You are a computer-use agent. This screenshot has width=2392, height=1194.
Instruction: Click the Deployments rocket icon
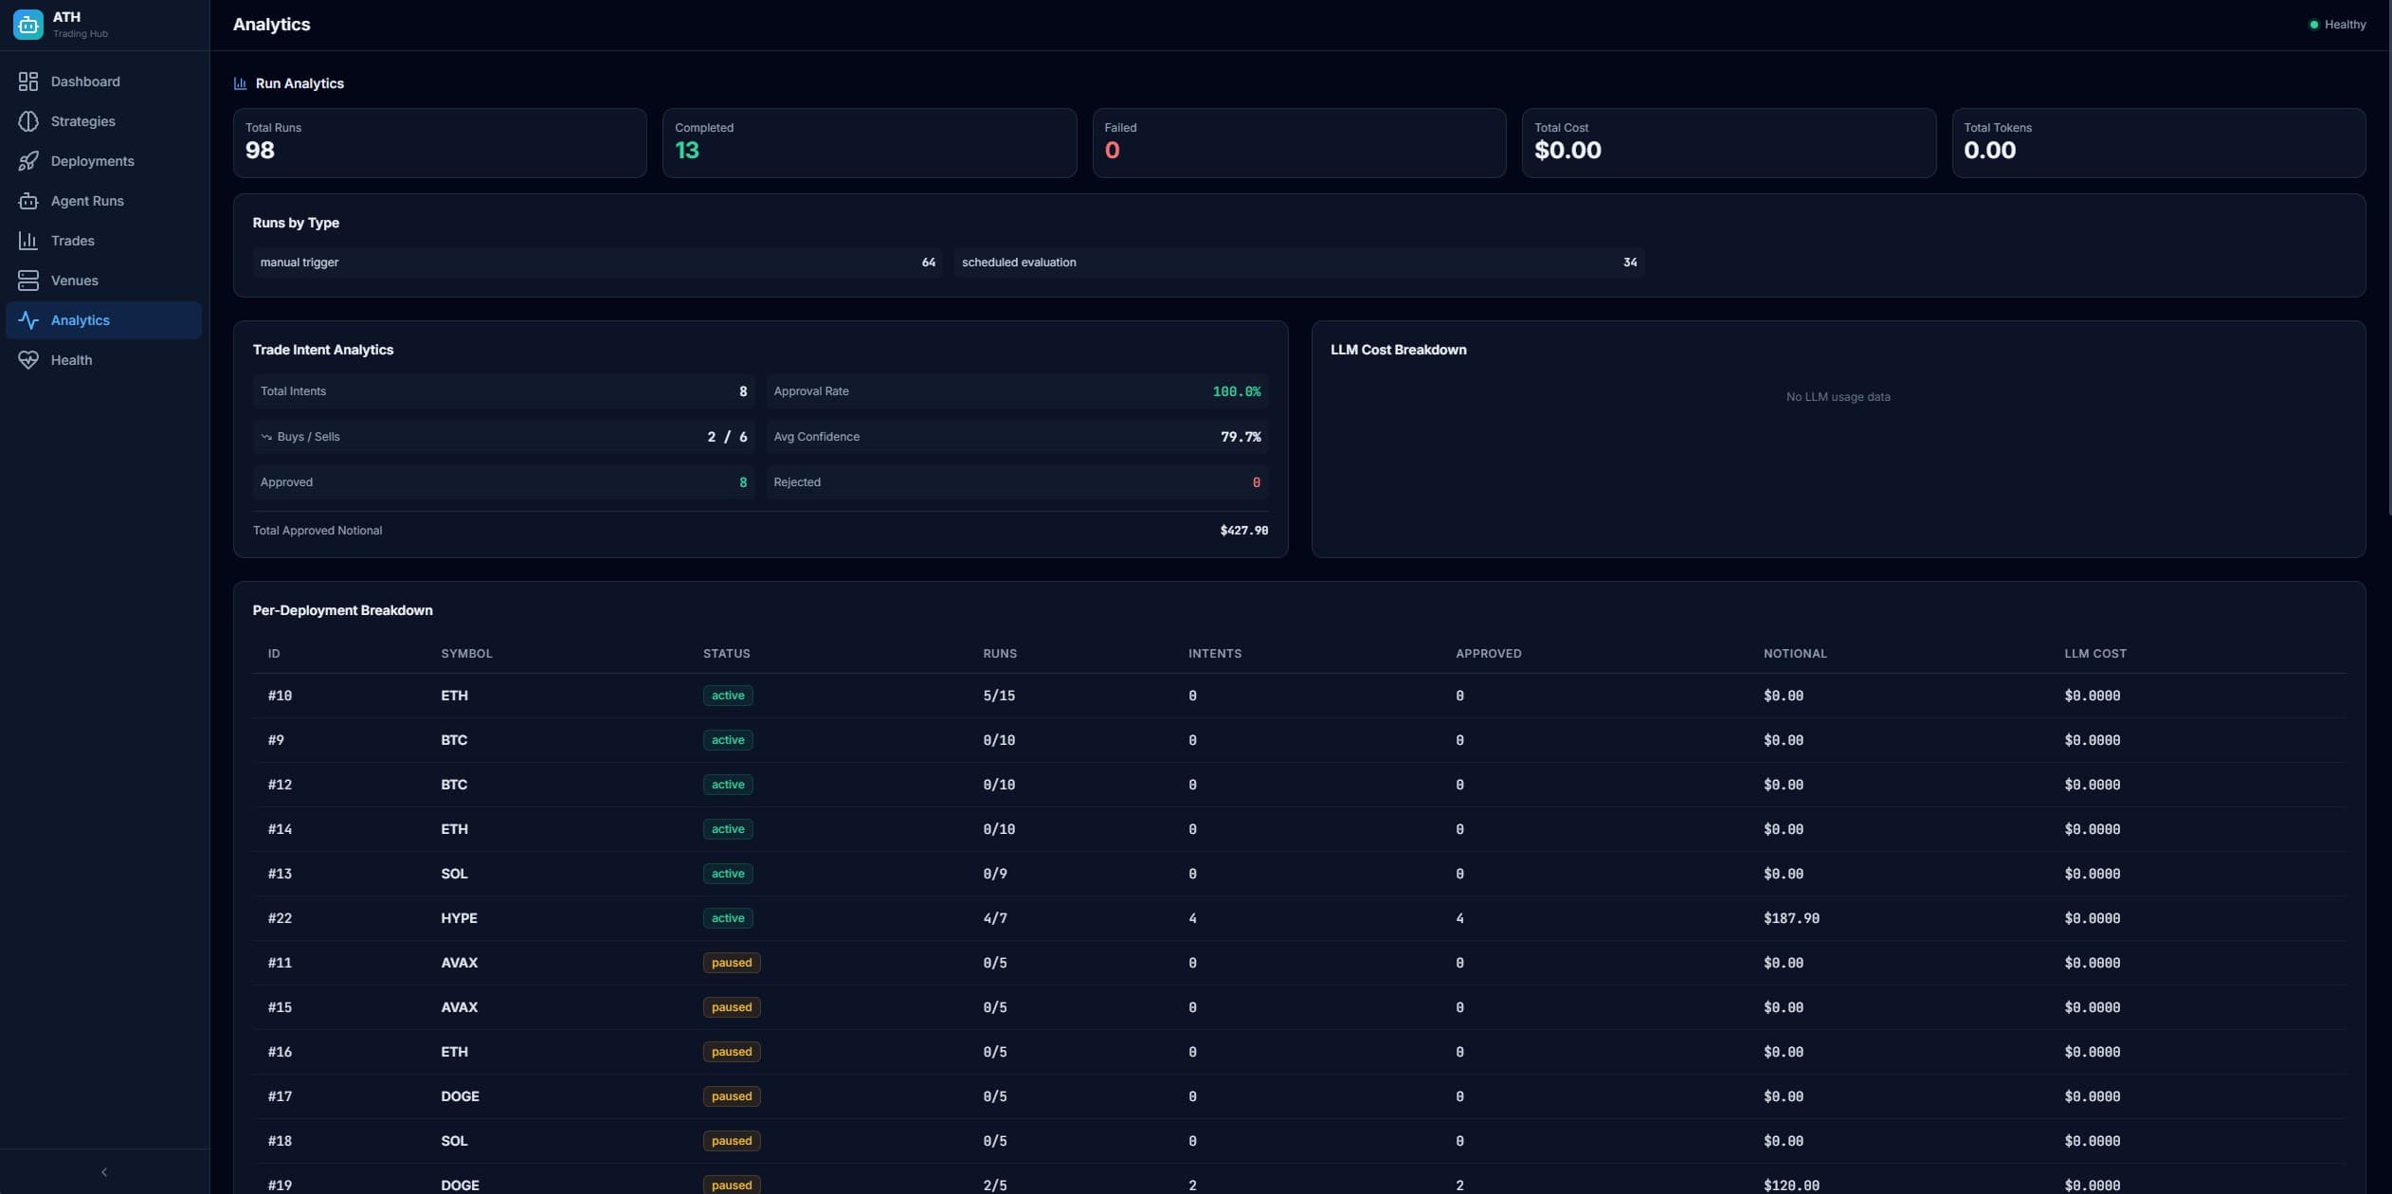(x=28, y=161)
